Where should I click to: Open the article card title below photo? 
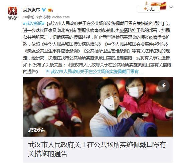(x=97, y=149)
